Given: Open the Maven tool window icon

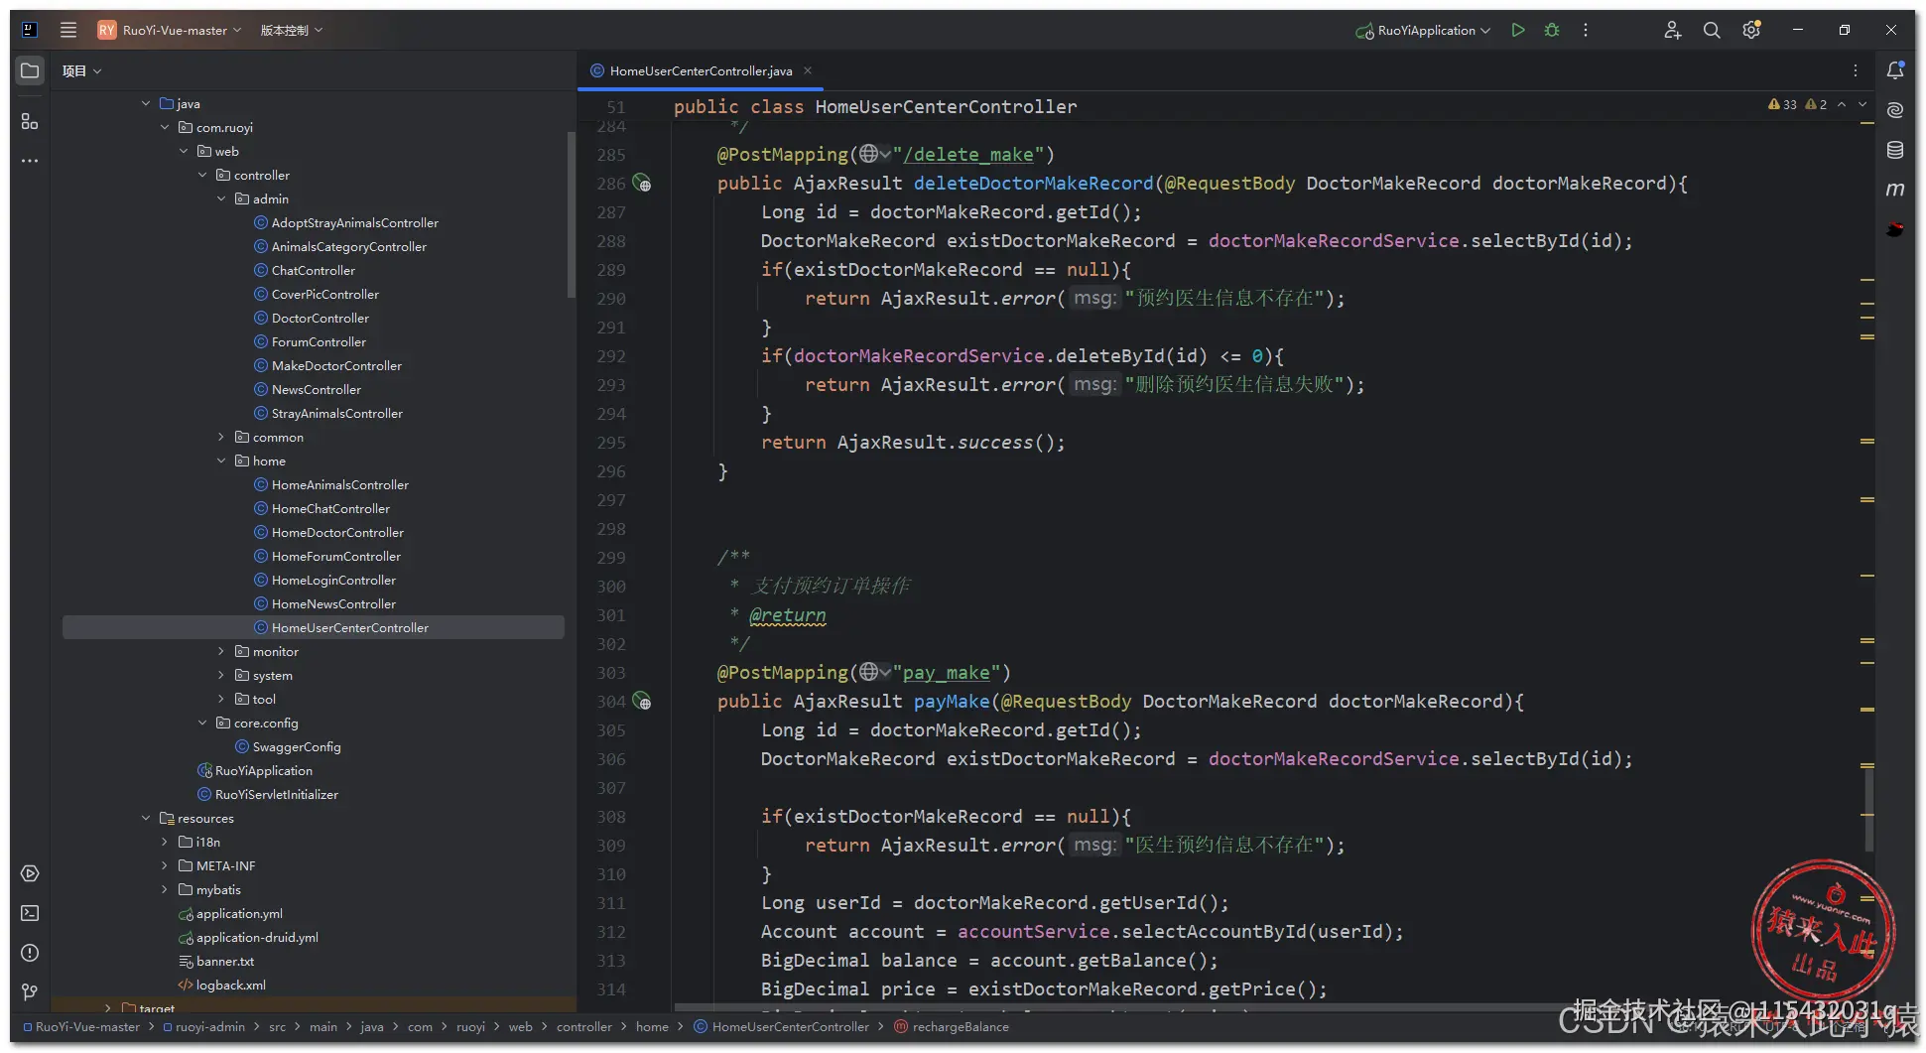Looking at the screenshot, I should click(1895, 190).
